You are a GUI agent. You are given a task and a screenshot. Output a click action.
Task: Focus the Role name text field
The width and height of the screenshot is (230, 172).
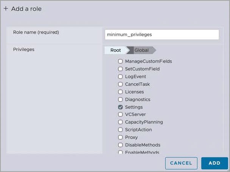click(x=162, y=34)
